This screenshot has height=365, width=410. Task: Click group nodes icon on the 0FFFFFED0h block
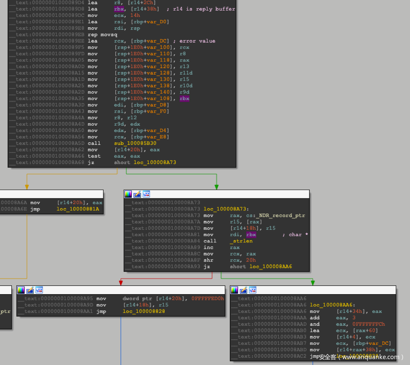point(39,290)
